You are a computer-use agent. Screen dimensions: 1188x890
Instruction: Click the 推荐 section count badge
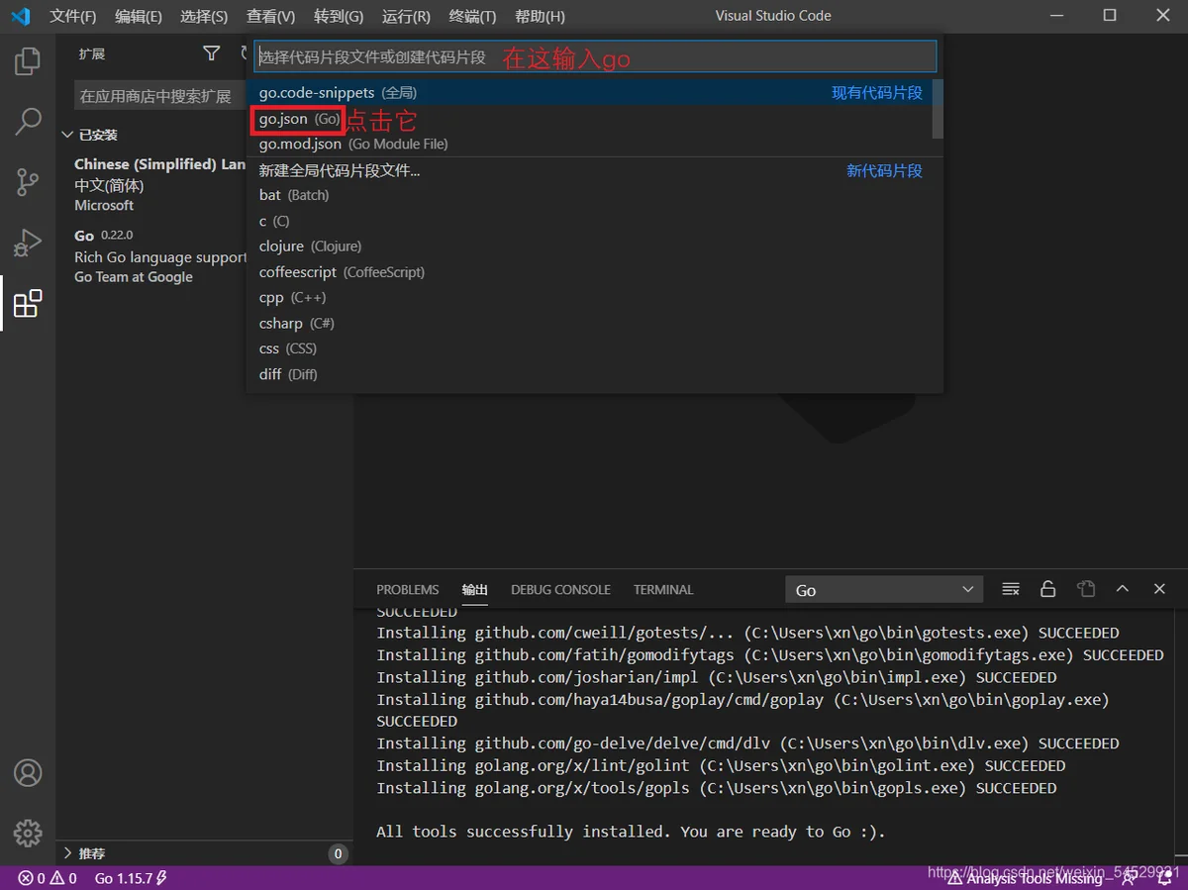click(338, 853)
